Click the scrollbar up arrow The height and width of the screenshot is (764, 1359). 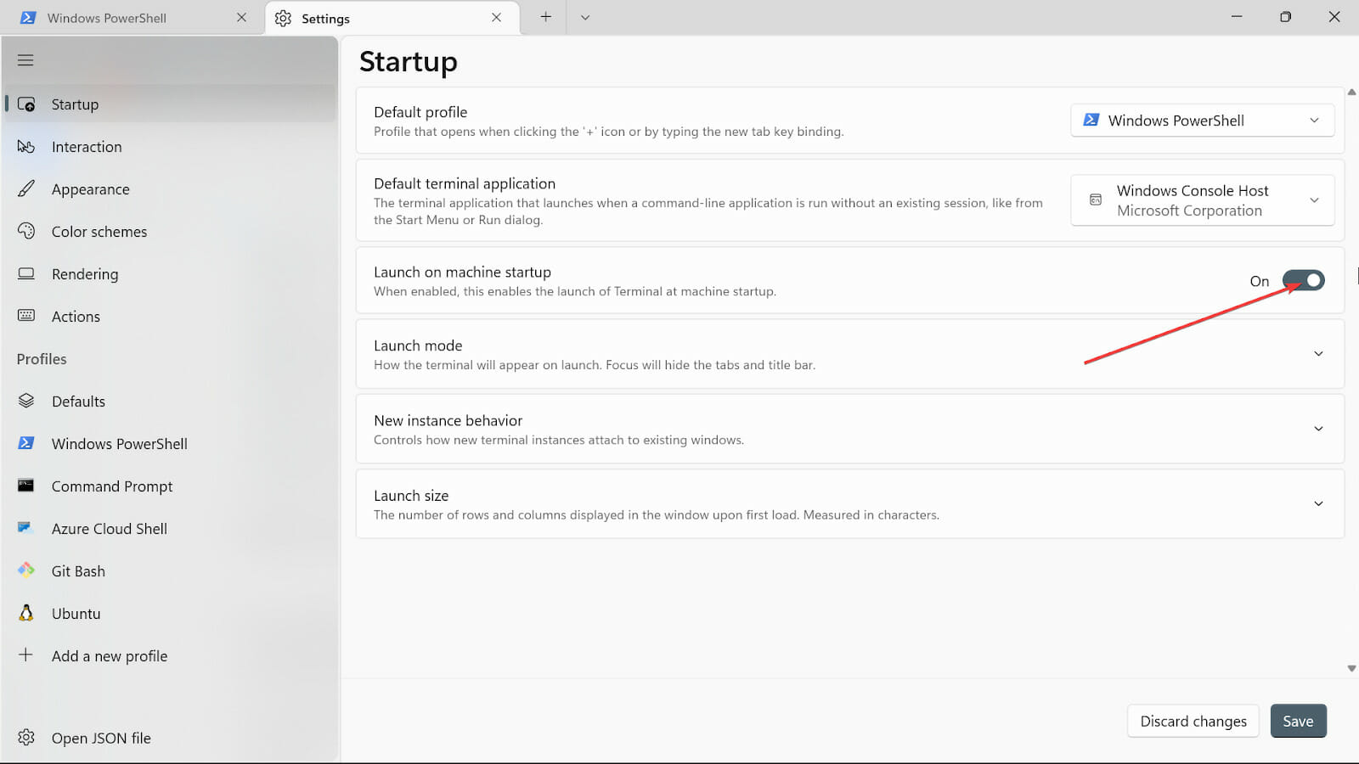(x=1351, y=92)
